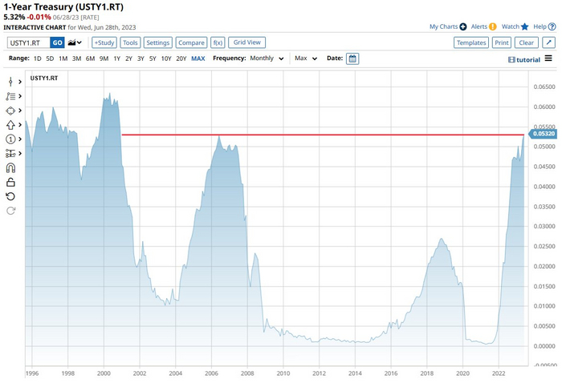Click the GO button
The image size is (562, 383).
coord(57,42)
